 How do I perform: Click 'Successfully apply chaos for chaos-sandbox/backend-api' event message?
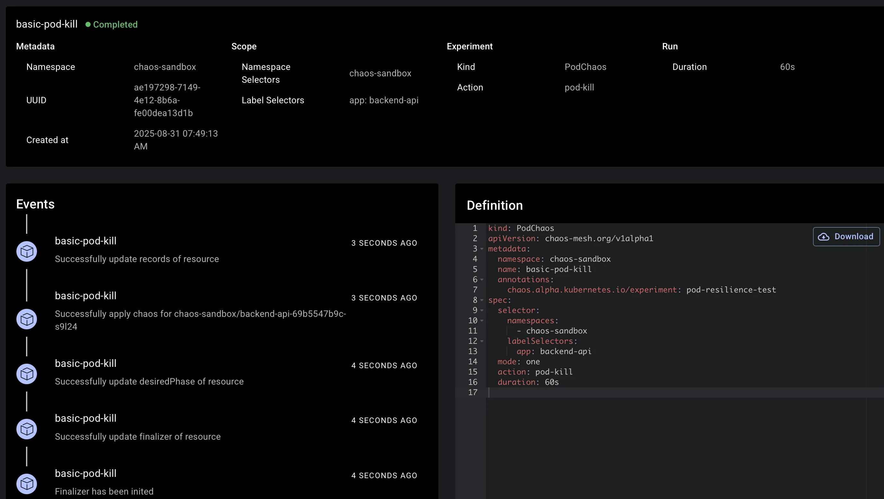point(200,320)
